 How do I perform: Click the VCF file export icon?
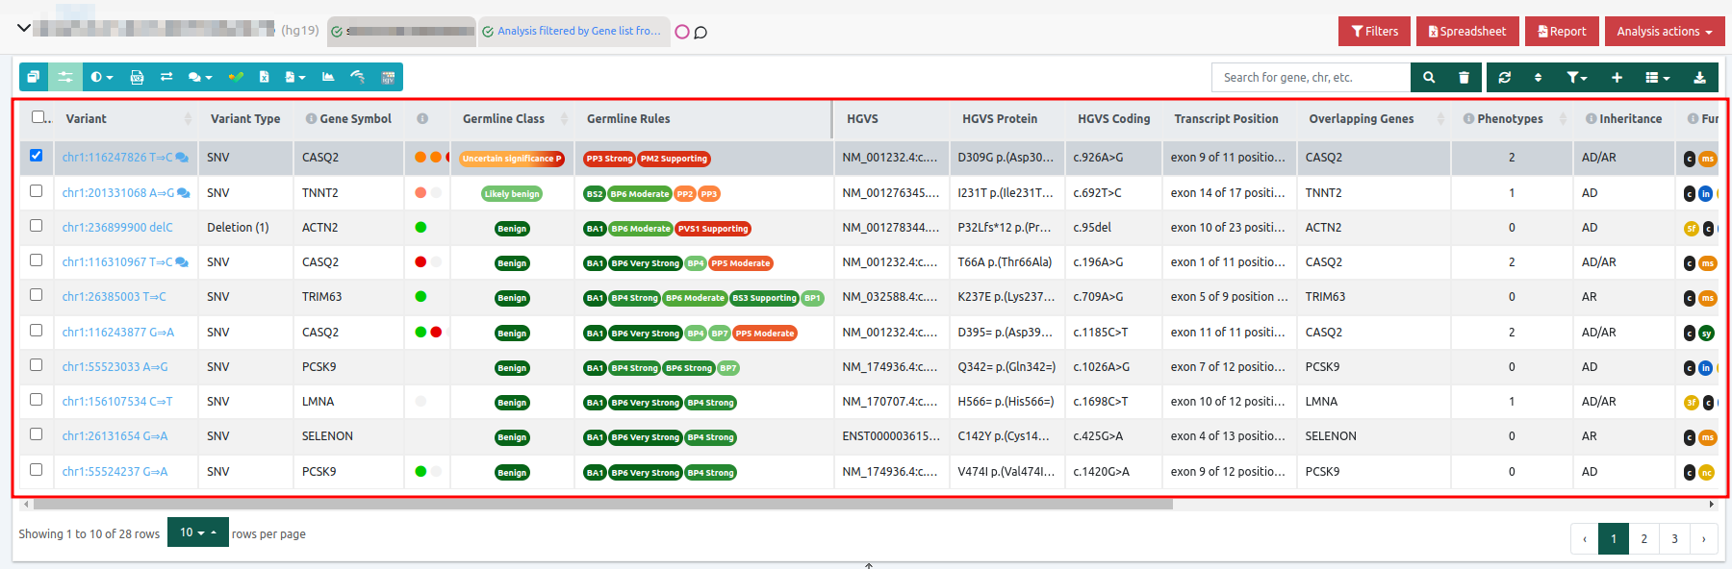pyautogui.click(x=137, y=77)
